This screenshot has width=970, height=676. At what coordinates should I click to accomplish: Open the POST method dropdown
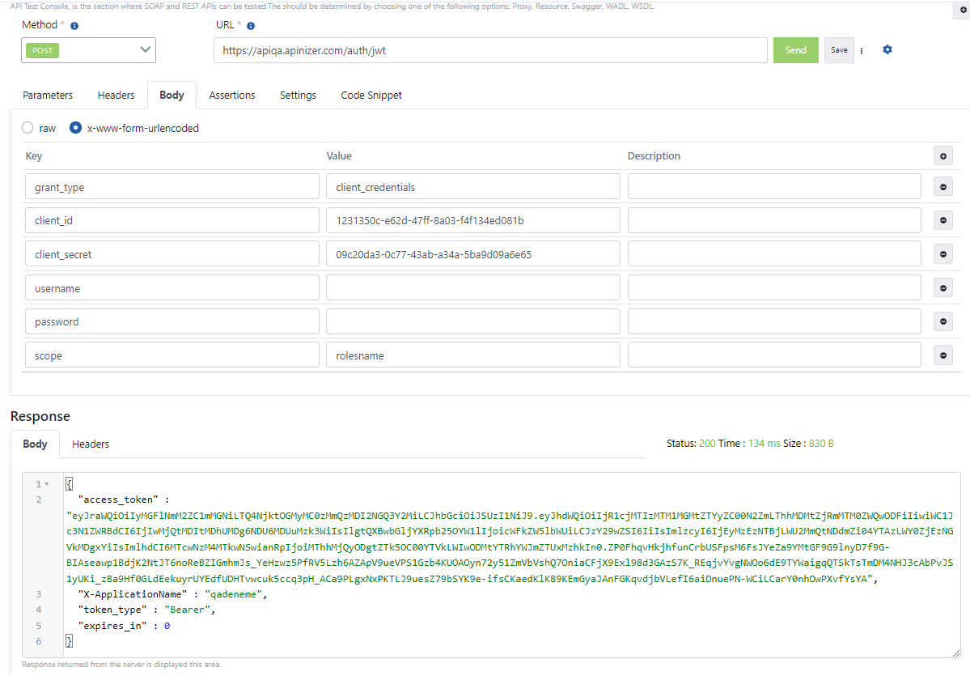(x=88, y=50)
